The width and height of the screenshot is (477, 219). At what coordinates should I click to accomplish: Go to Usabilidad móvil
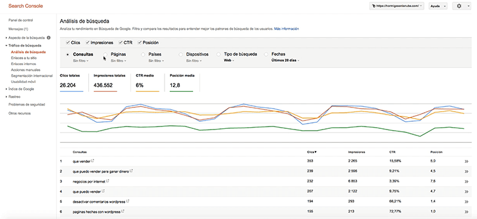pos(23,82)
